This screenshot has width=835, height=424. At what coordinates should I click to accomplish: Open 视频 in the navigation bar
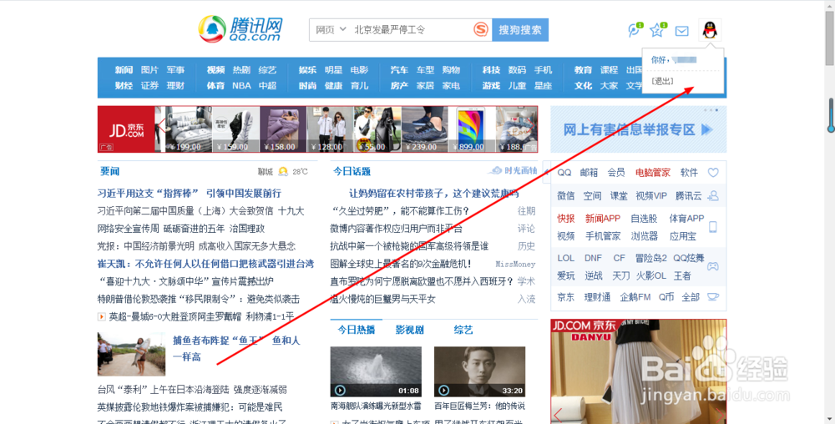pyautogui.click(x=215, y=69)
